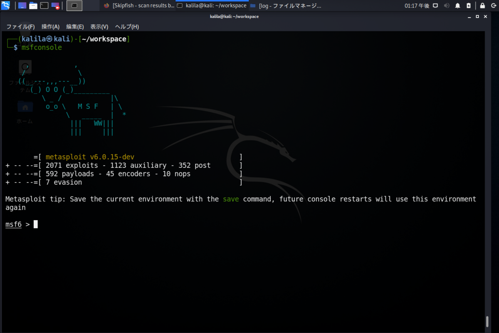Click the '~/workspace' path in prompt
Viewport: 499px width, 333px height.
(x=104, y=39)
